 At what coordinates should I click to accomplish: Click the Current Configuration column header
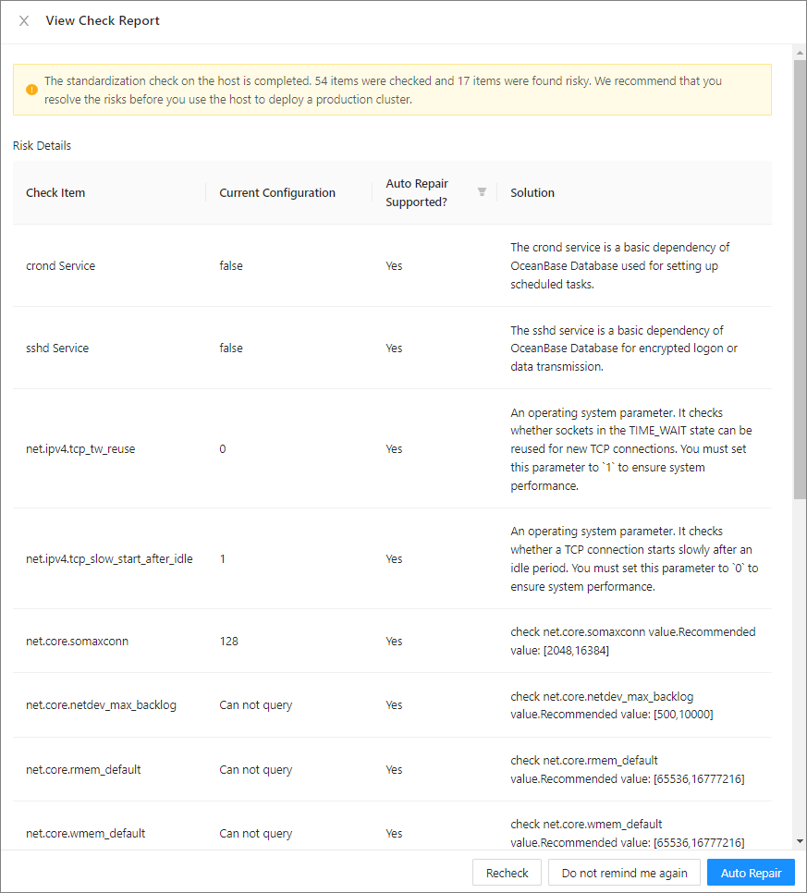tap(277, 193)
